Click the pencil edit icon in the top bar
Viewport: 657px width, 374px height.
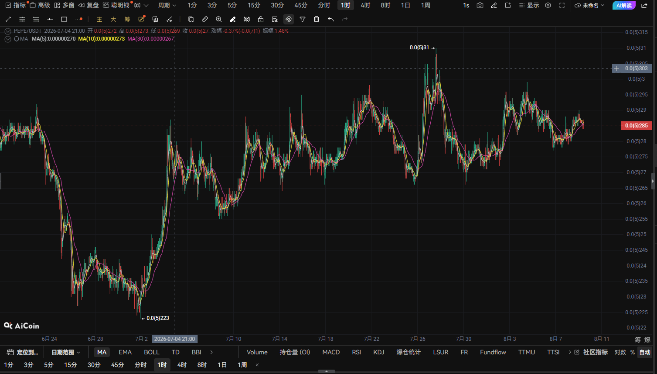coord(494,5)
